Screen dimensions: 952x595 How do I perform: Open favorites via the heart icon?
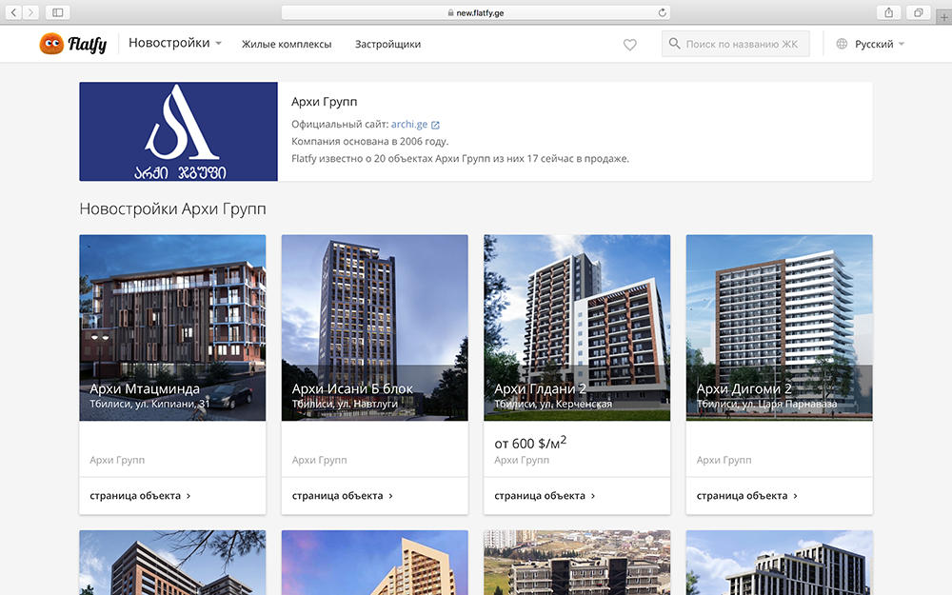tap(629, 45)
